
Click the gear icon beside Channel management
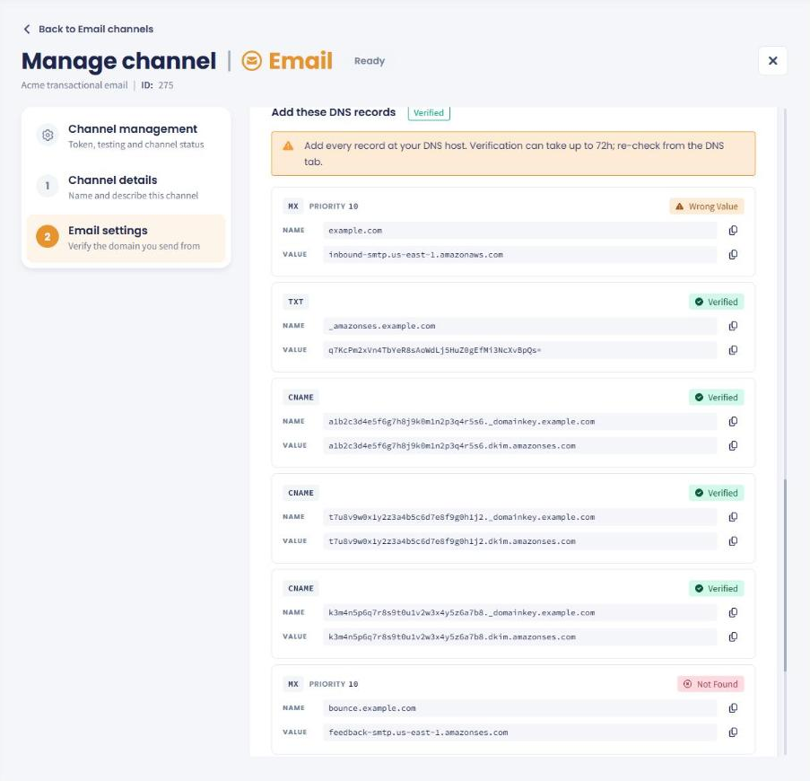tap(48, 135)
